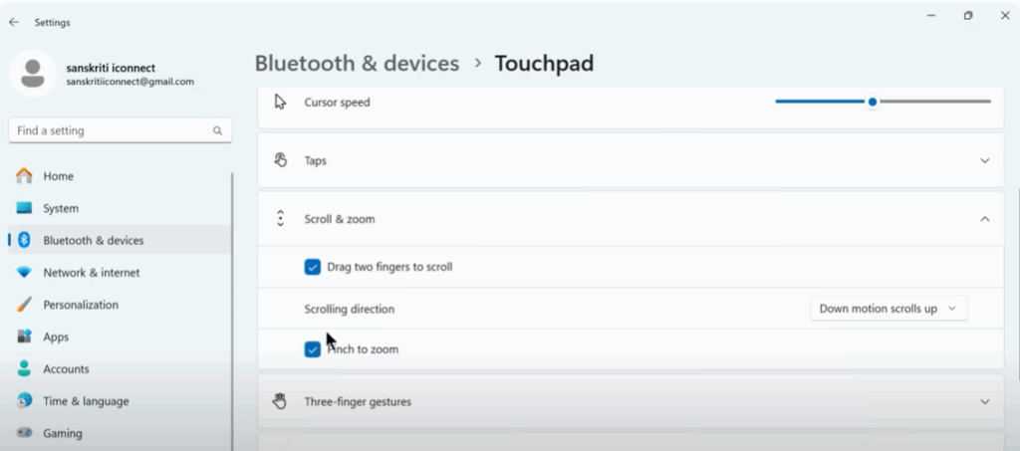Click the Home icon in sidebar
The image size is (1020, 451).
pyautogui.click(x=25, y=176)
